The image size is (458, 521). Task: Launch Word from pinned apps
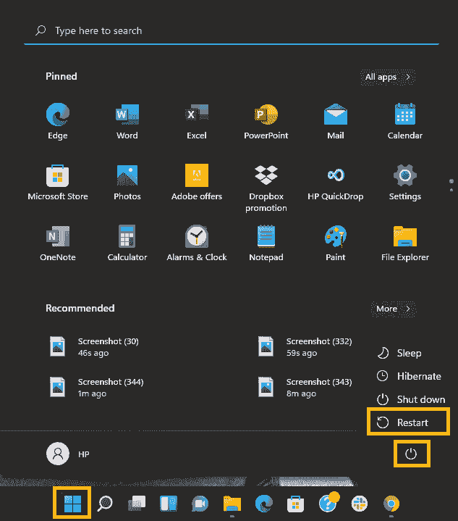(127, 116)
